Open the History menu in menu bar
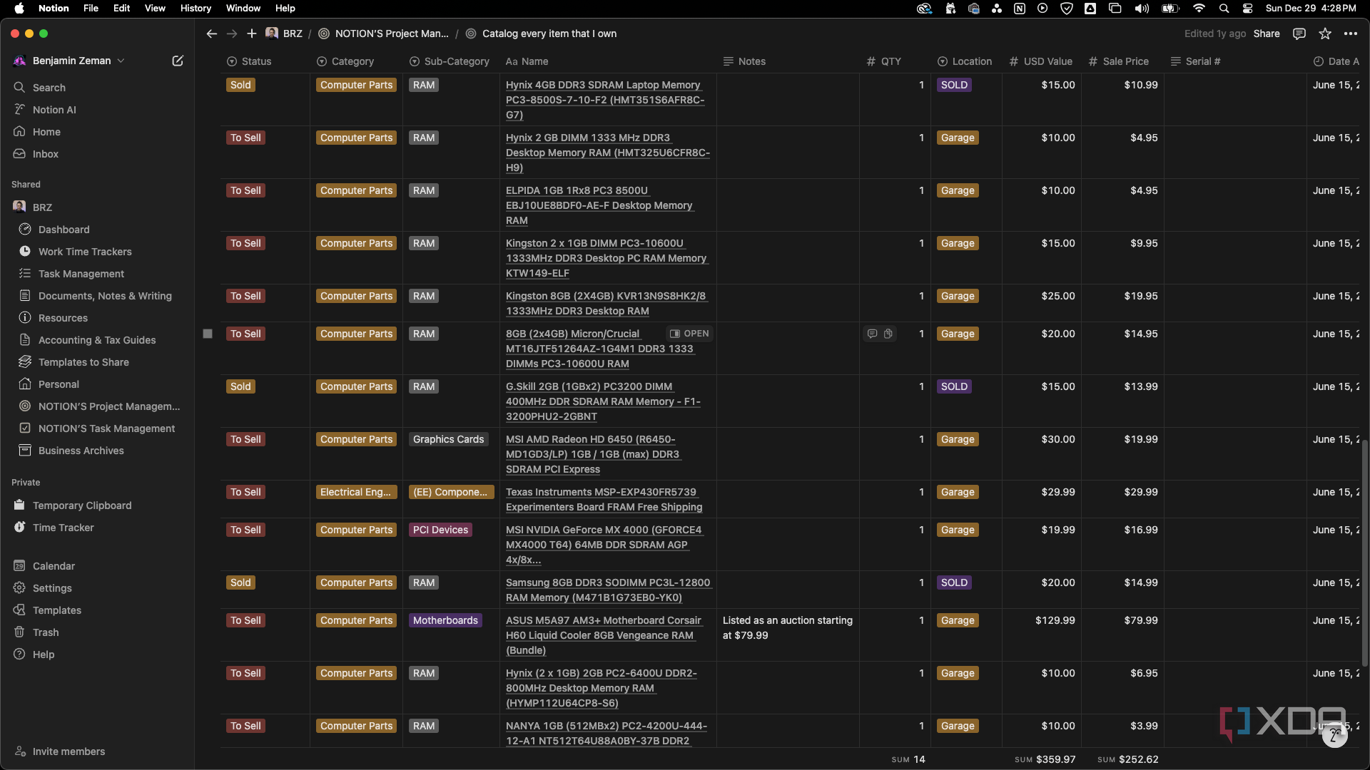 (196, 8)
